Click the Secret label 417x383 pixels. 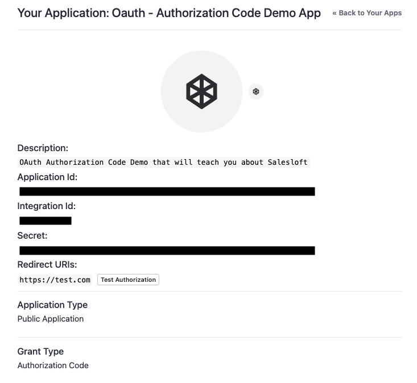(32, 235)
